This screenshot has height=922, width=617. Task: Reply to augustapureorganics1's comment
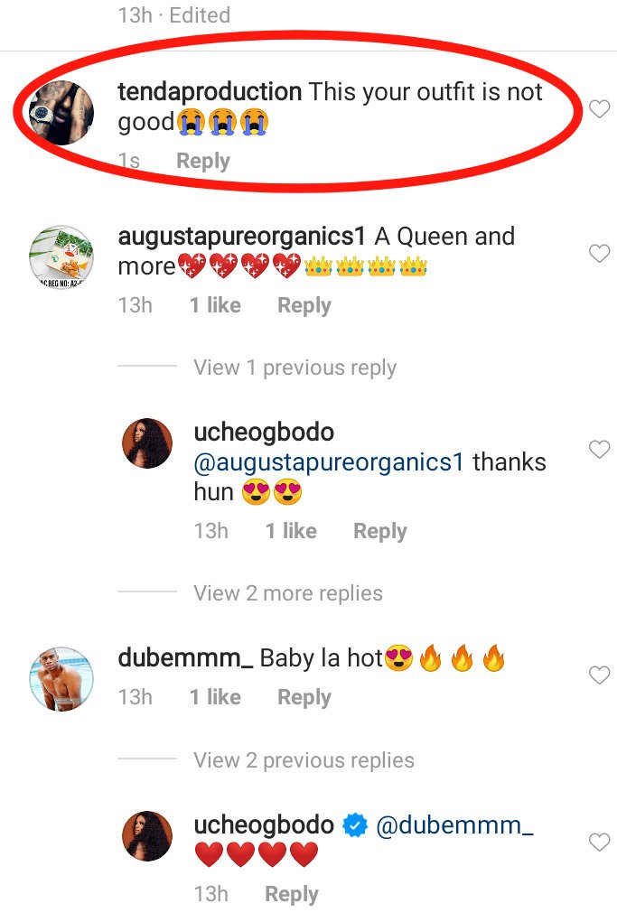point(304,305)
